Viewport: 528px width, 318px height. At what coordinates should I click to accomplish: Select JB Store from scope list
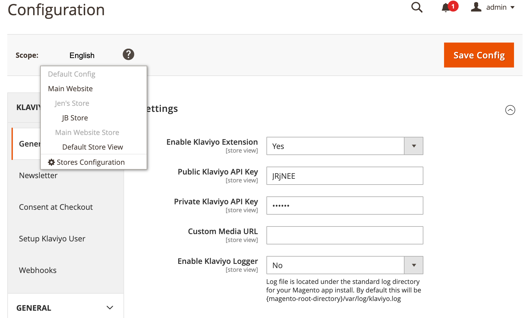75,118
